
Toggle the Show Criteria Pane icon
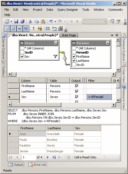tap(13, 29)
